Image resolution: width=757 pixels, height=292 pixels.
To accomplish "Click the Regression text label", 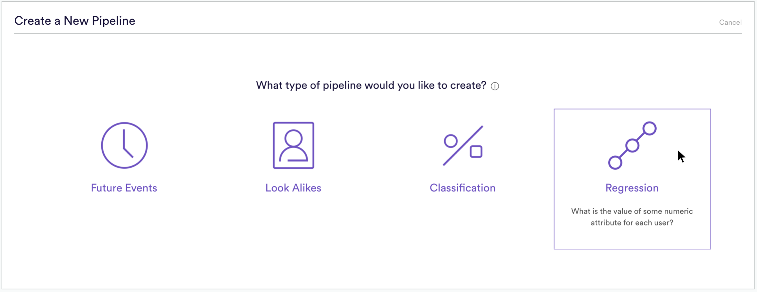I will pos(632,188).
